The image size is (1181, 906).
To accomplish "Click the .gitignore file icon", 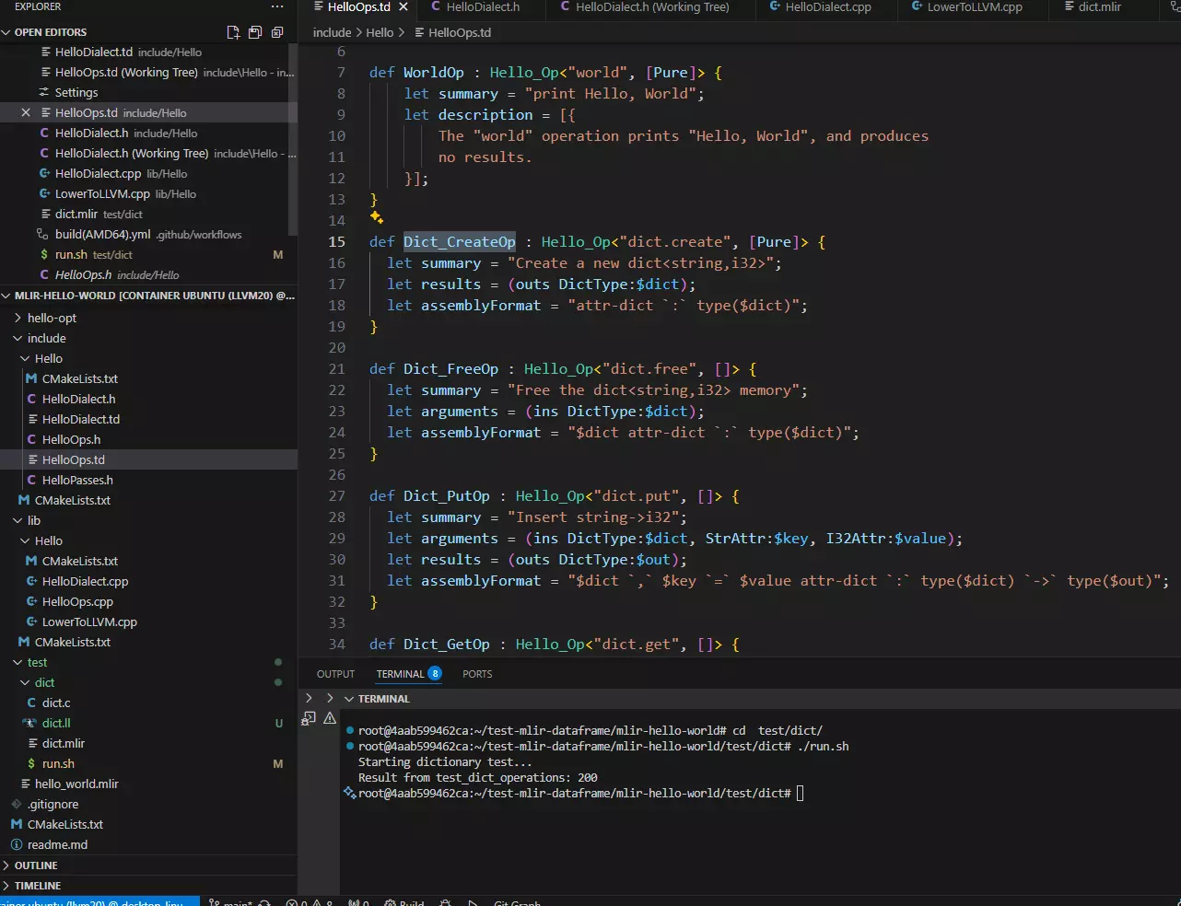I will (x=17, y=804).
